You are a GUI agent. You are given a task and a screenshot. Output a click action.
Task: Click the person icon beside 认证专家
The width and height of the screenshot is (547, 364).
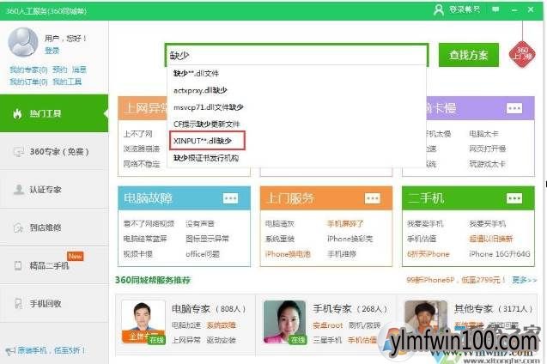(18, 190)
